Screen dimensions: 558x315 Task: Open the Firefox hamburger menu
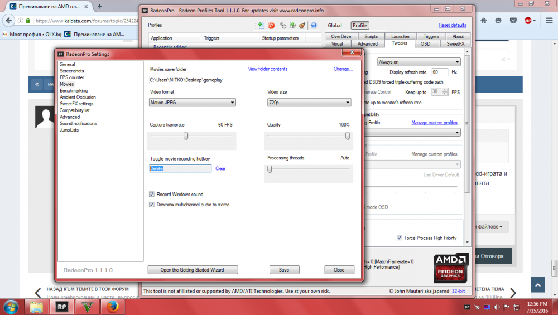(549, 21)
